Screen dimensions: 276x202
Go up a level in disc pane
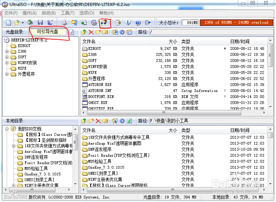pos(84,32)
